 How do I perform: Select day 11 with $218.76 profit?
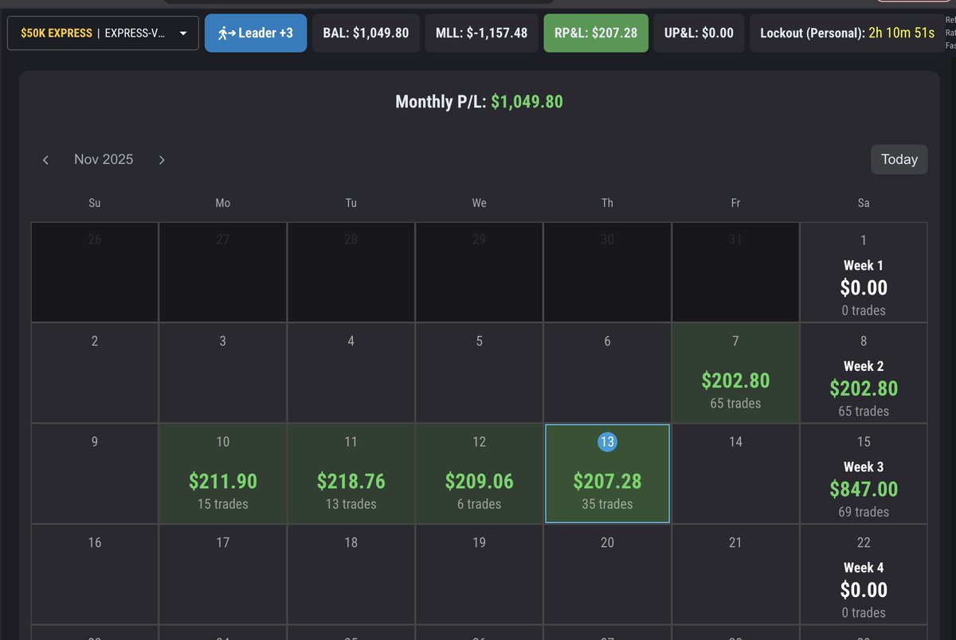[x=351, y=474]
